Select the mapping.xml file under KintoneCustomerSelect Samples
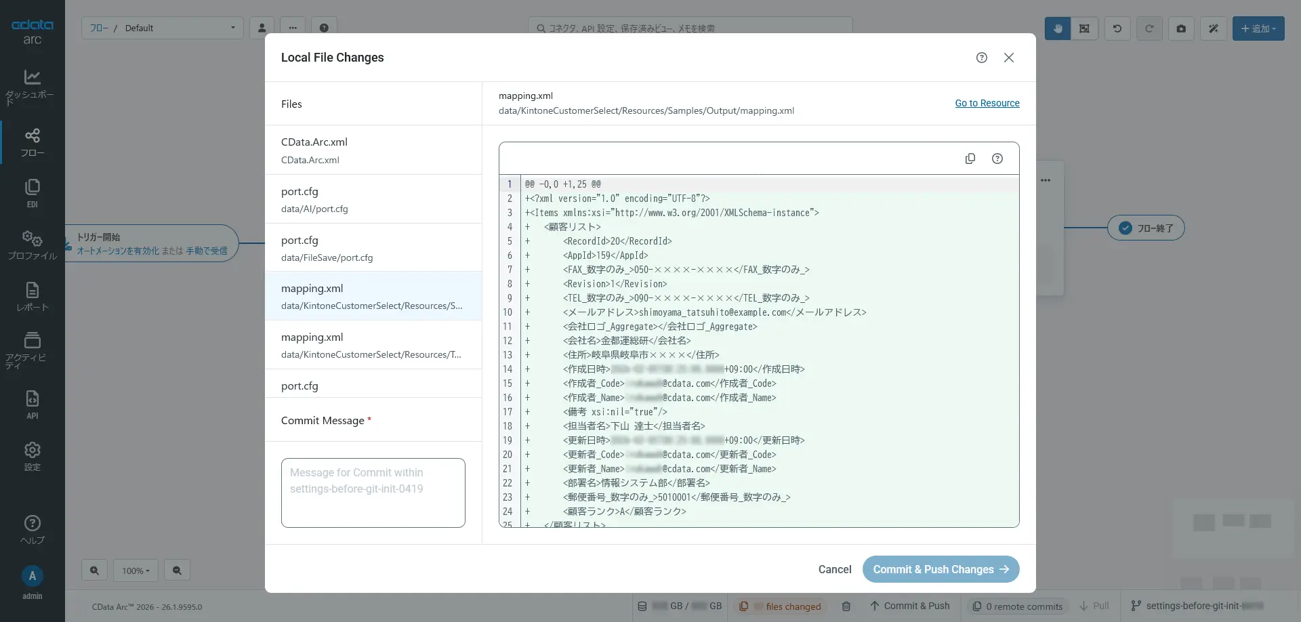 (373, 295)
